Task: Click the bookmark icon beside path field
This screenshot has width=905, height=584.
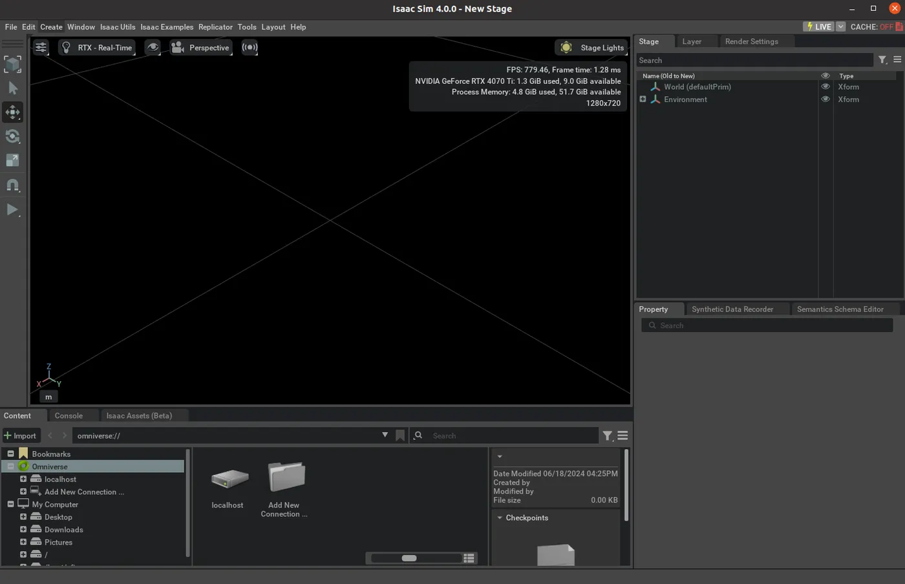Action: pyautogui.click(x=400, y=435)
